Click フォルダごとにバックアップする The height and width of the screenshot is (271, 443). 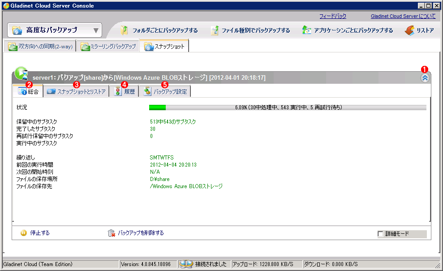(165, 30)
